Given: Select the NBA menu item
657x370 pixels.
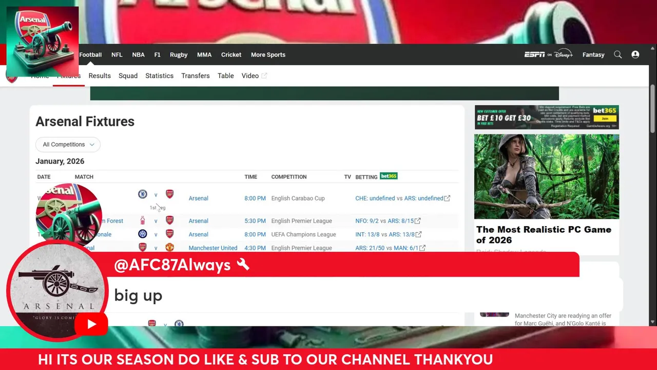Looking at the screenshot, I should coord(138,54).
